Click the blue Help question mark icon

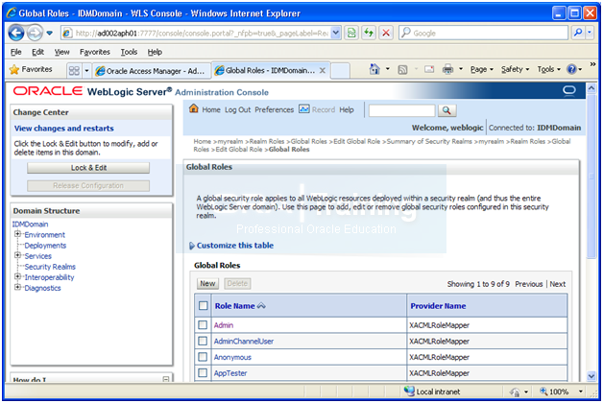[572, 69]
